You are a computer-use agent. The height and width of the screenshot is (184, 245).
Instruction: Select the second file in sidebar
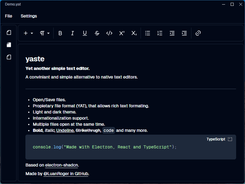9,45
